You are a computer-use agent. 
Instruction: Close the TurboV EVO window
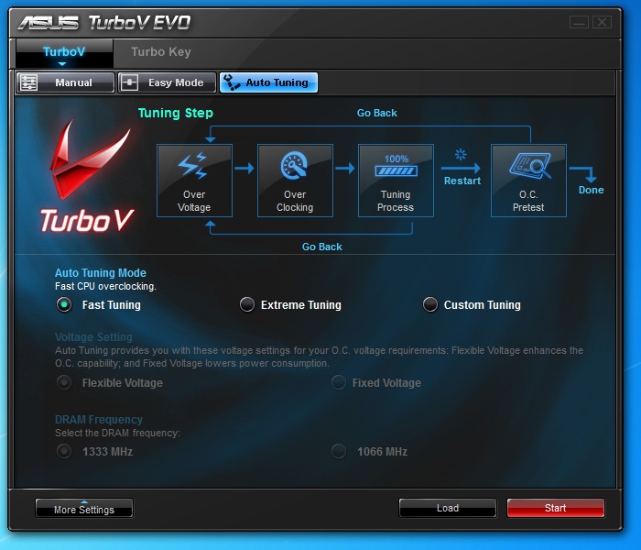point(603,22)
